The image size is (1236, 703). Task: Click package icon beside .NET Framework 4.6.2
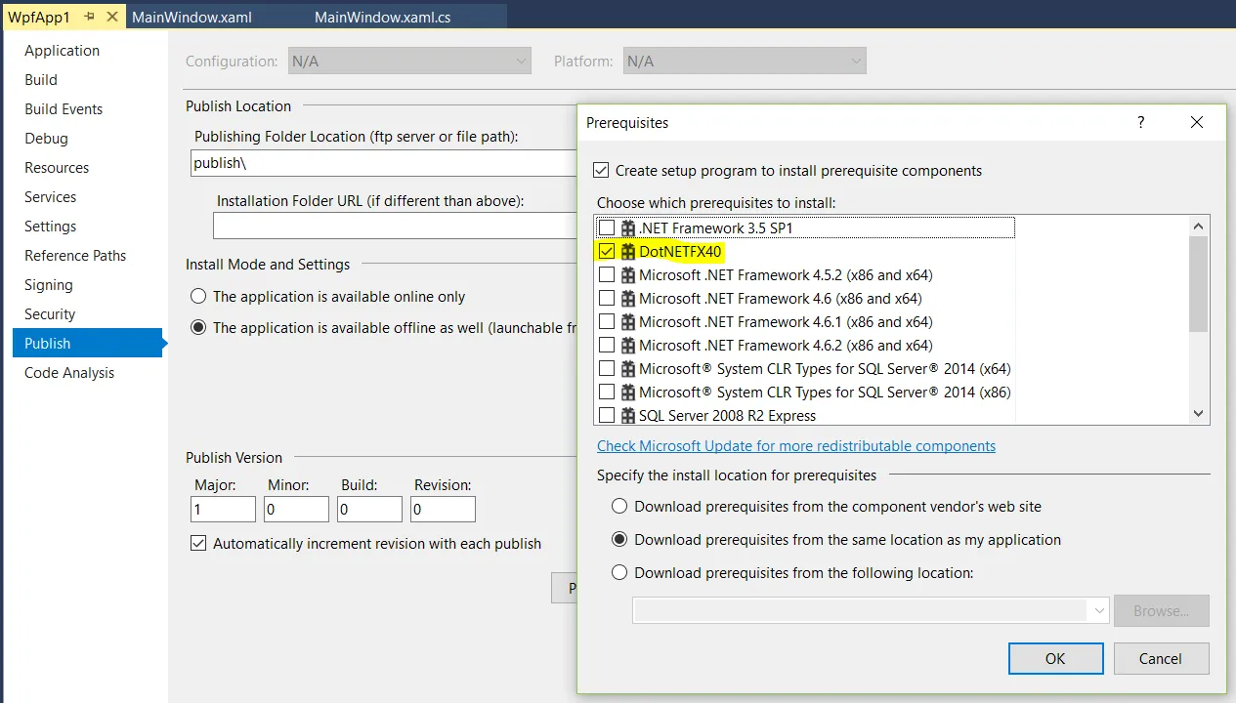(x=628, y=346)
